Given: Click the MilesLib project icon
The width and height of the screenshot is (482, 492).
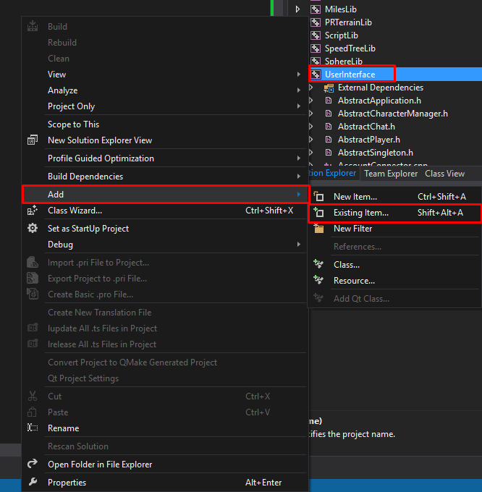Looking at the screenshot, I should click(316, 9).
